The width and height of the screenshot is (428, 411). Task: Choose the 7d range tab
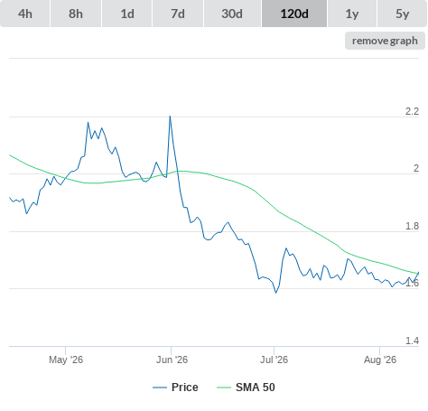tap(178, 14)
